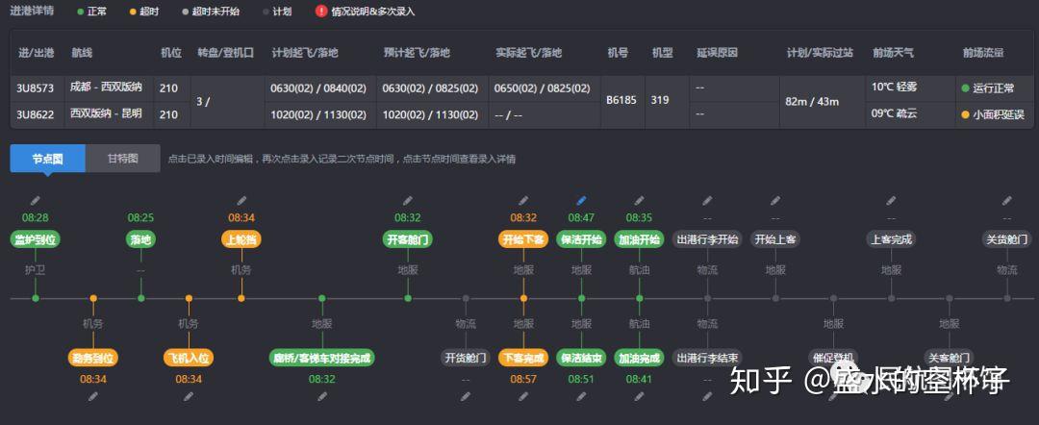Click the pencil icon below 下客完成
Image resolution: width=1039 pixels, height=425 pixels.
(523, 396)
